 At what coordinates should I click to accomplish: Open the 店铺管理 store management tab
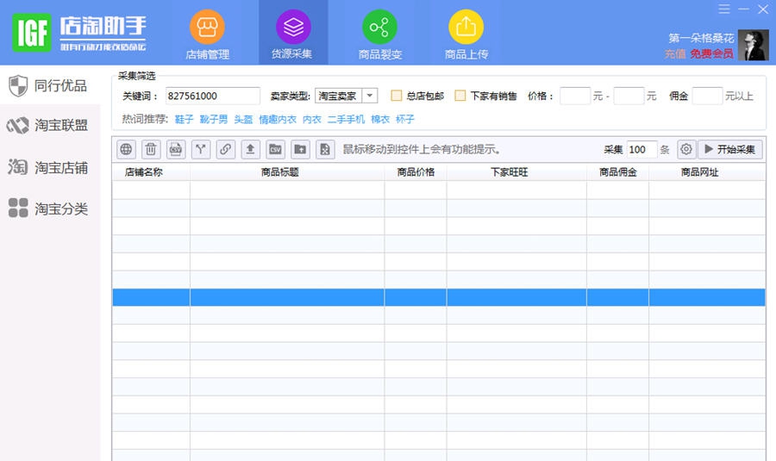207,34
